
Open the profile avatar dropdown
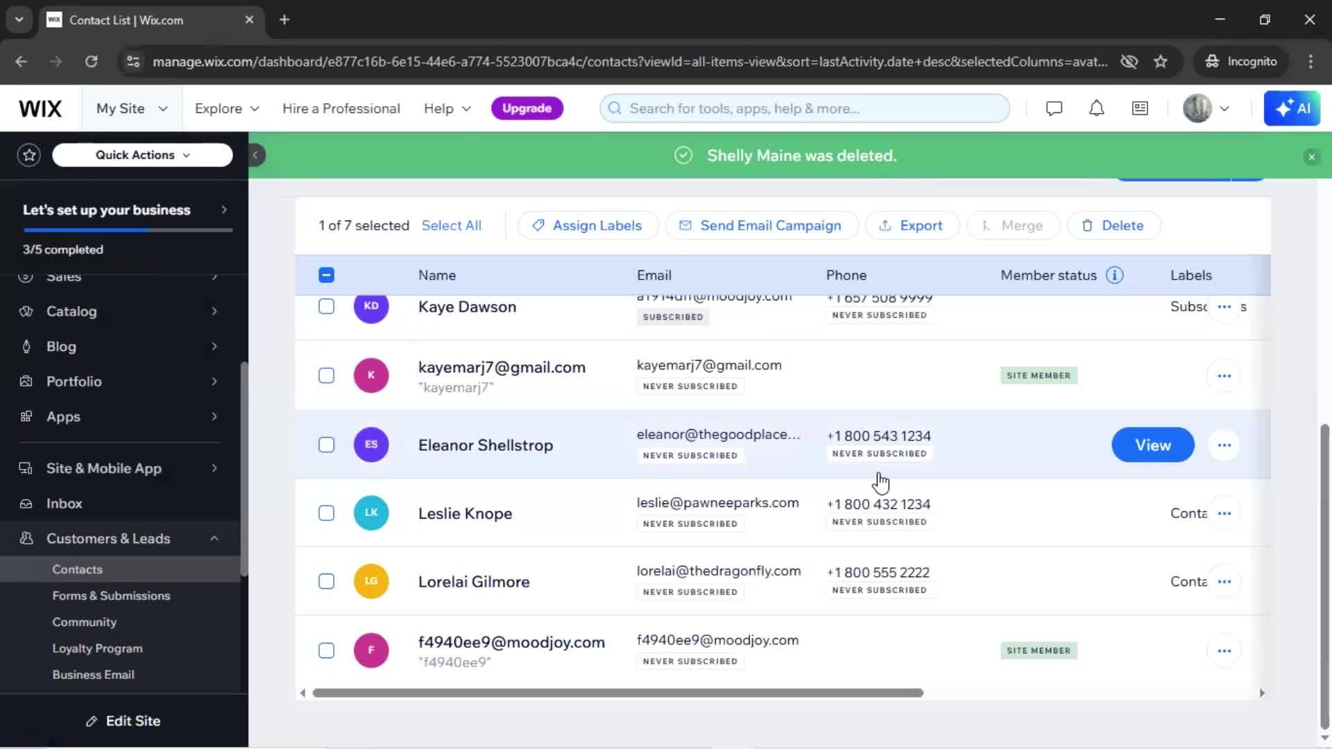point(1206,108)
